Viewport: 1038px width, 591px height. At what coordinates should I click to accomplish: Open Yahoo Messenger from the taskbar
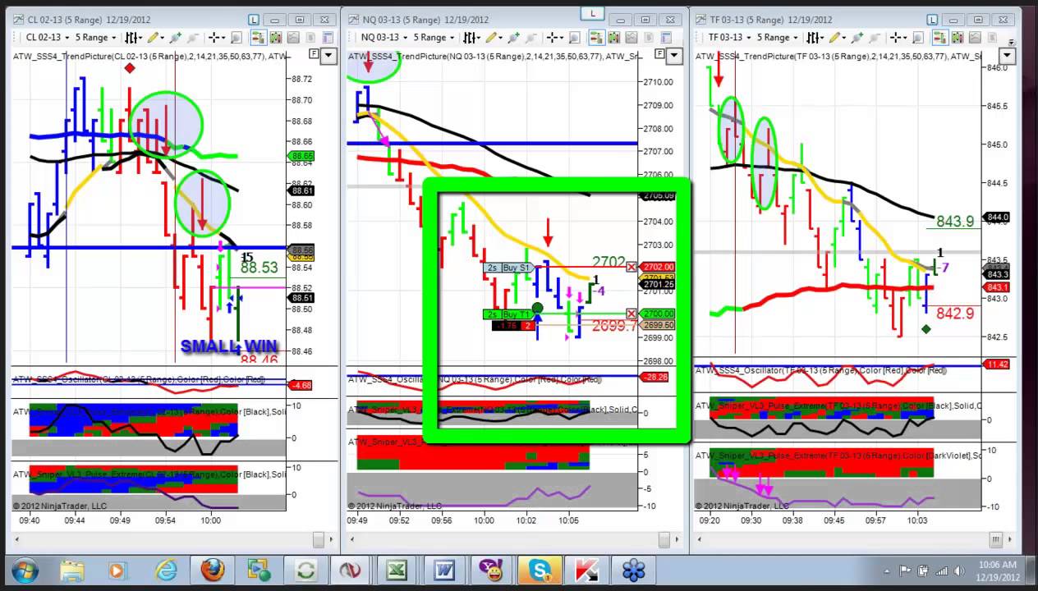[x=493, y=570]
